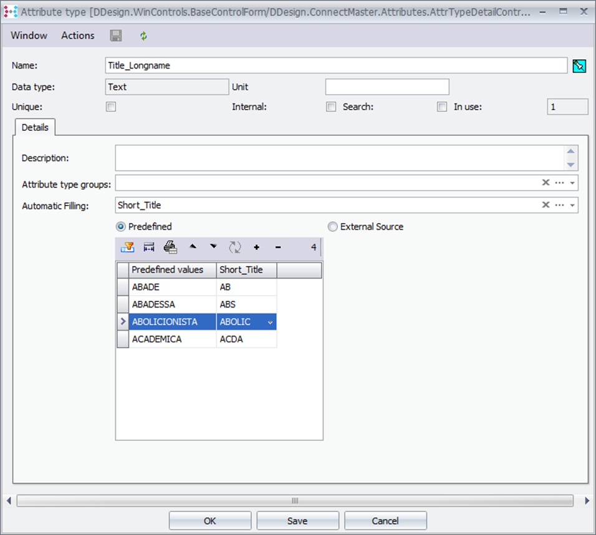Click the green refresh icon in toolbar
This screenshot has height=535, width=596.
143,36
